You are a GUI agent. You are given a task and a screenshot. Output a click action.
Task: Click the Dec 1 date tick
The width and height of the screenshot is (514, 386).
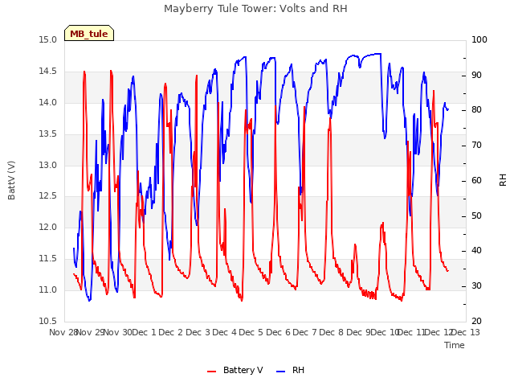coord(144,332)
